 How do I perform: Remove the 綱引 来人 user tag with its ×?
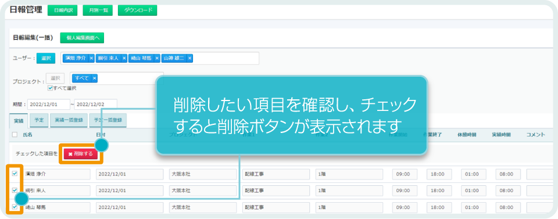point(124,58)
